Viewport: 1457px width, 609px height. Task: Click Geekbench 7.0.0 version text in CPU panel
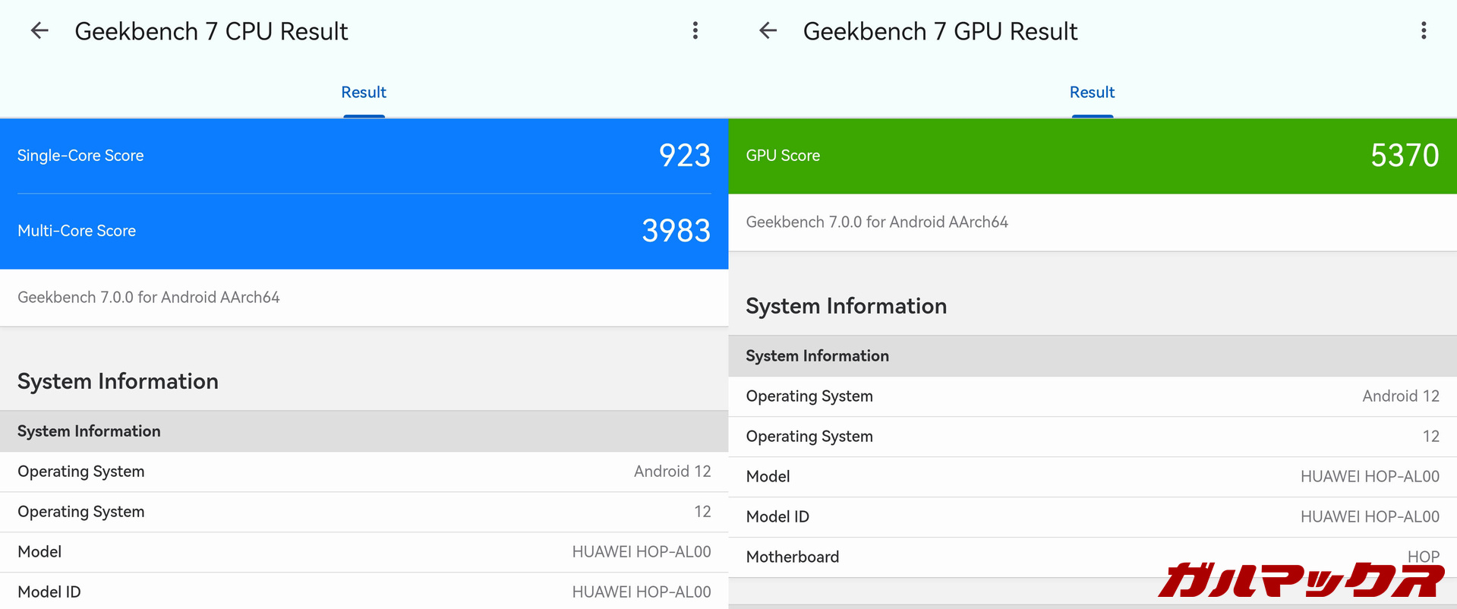(x=149, y=298)
